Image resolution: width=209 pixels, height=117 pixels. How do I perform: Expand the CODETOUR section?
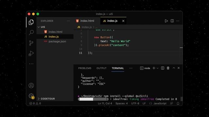(55, 99)
